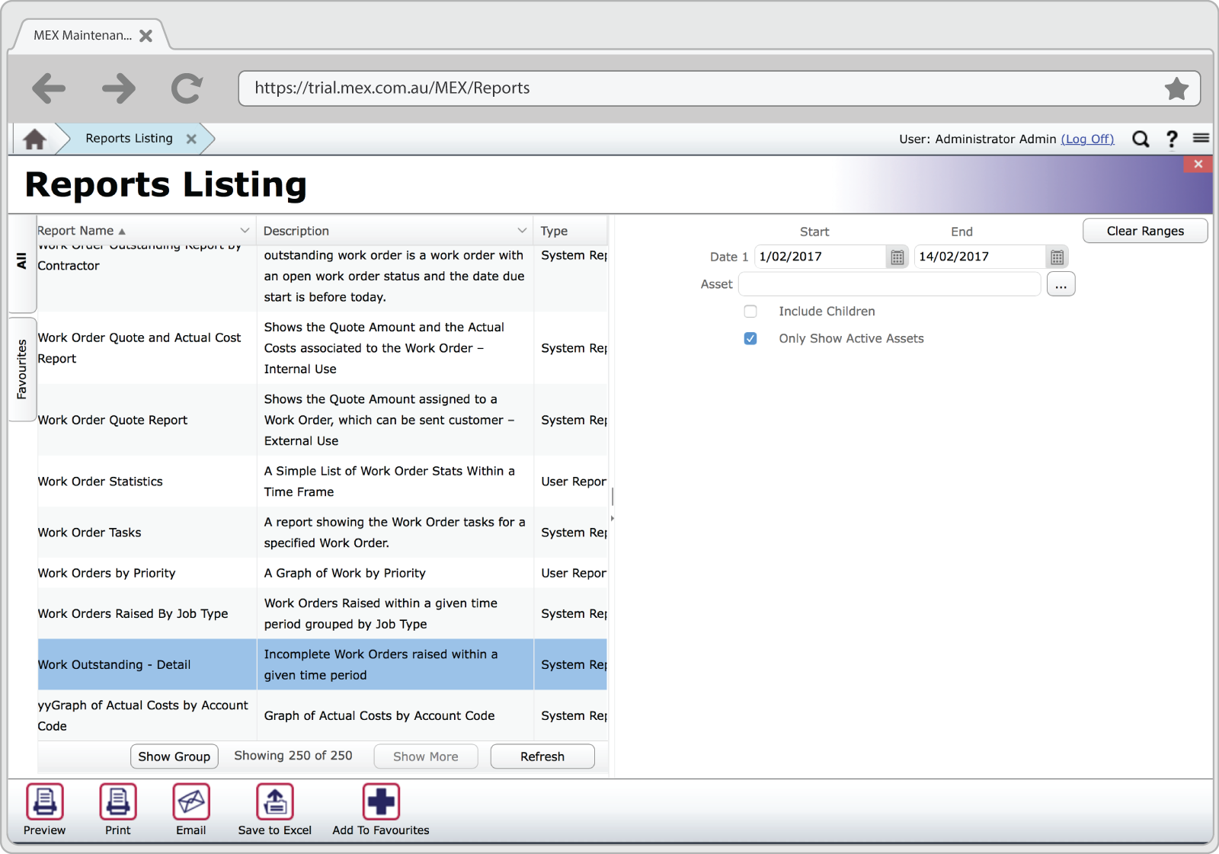Click the Log Off link
The height and width of the screenshot is (854, 1219).
tap(1088, 139)
